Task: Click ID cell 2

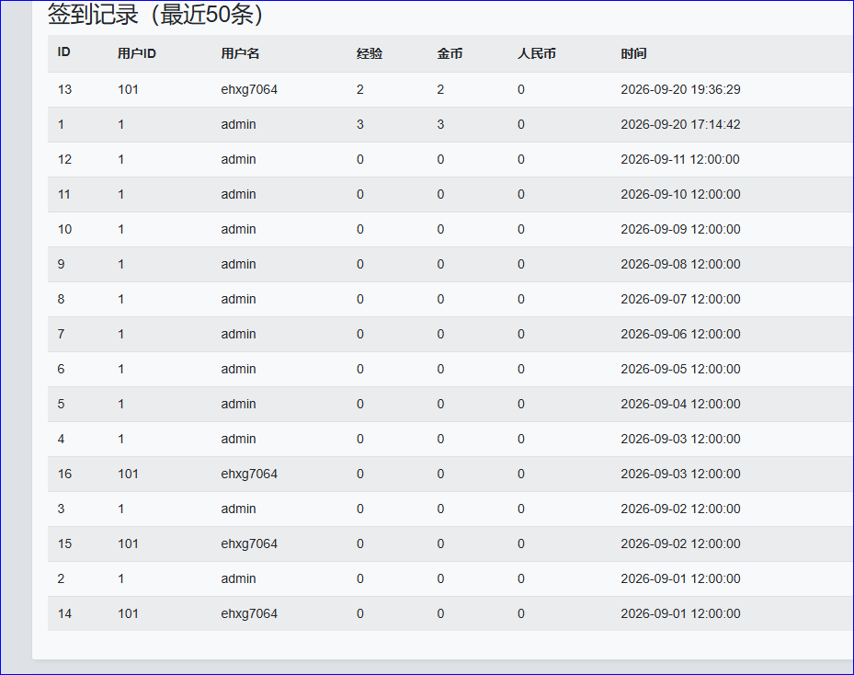Action: [x=61, y=578]
